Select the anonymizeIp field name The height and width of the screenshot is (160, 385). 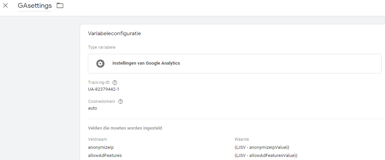101,147
